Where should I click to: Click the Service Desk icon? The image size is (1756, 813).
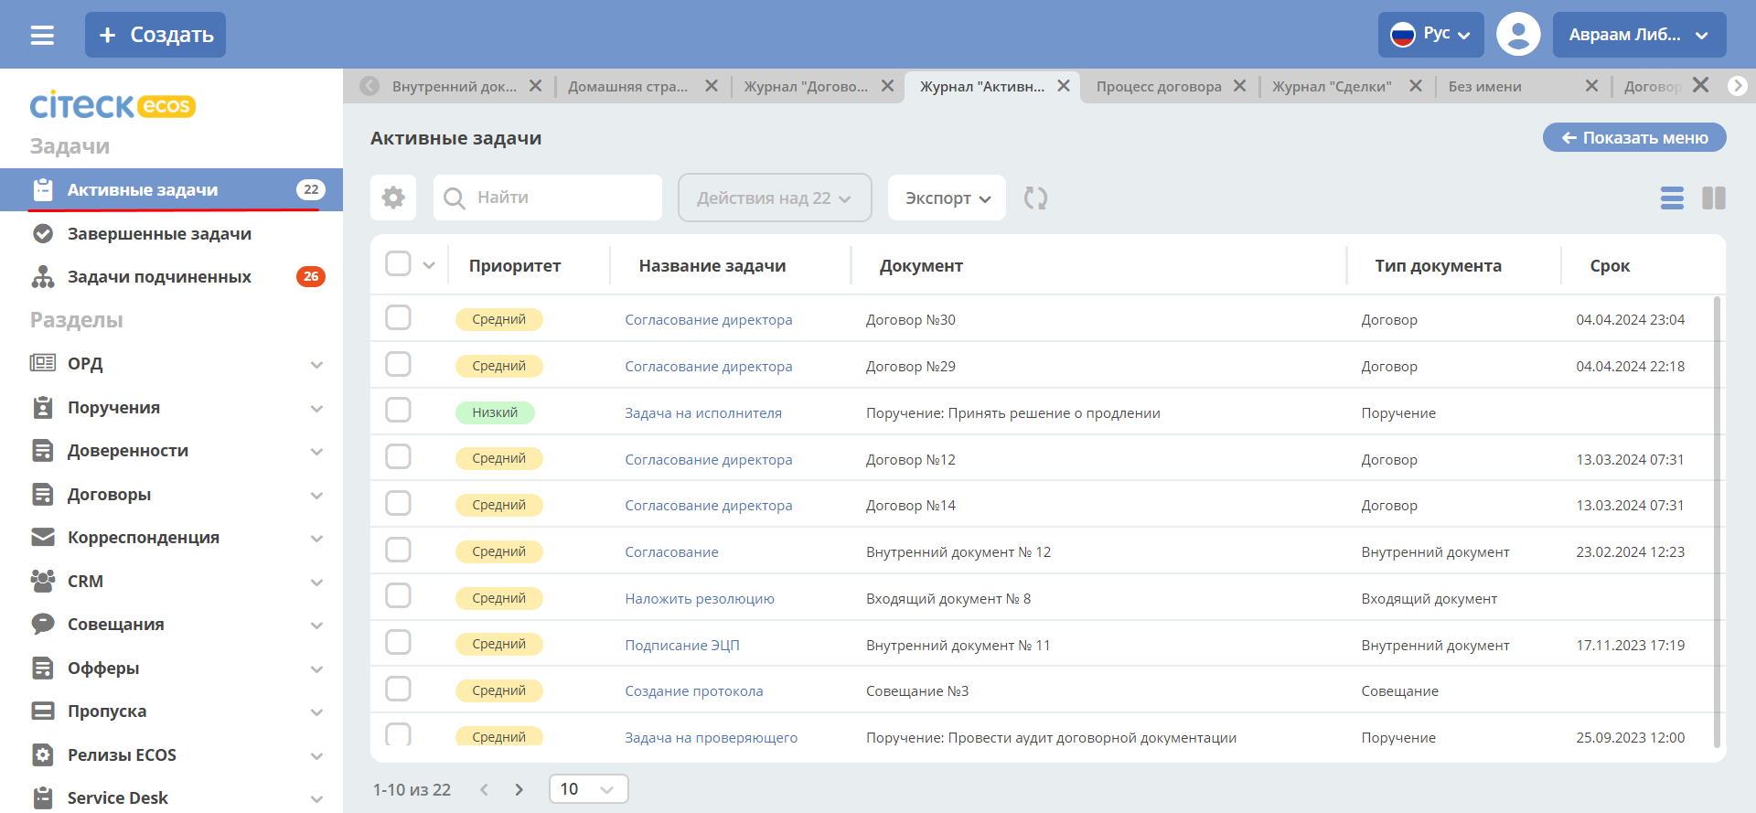point(43,797)
